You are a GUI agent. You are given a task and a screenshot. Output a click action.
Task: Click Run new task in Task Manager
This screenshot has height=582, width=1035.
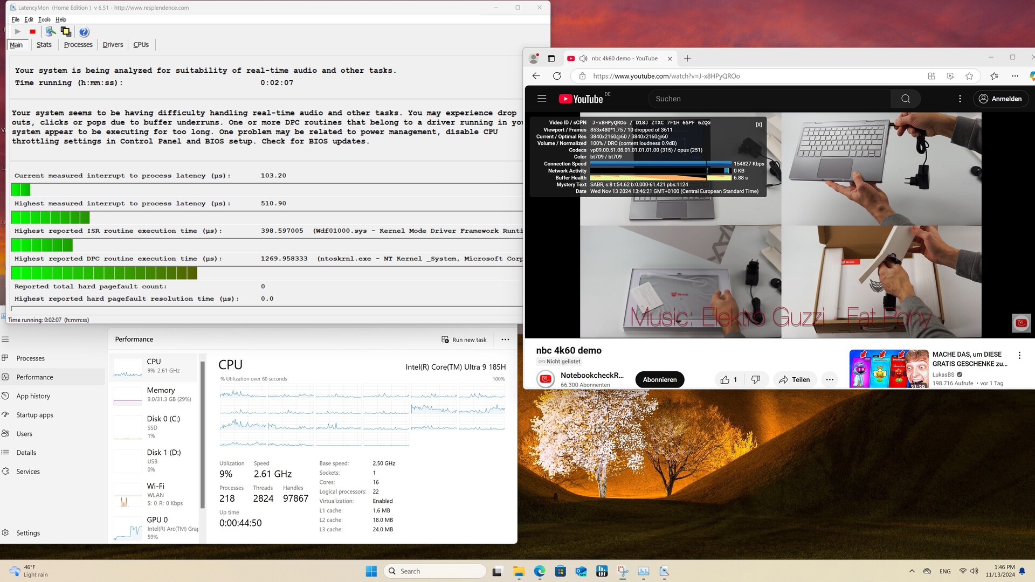pos(464,339)
